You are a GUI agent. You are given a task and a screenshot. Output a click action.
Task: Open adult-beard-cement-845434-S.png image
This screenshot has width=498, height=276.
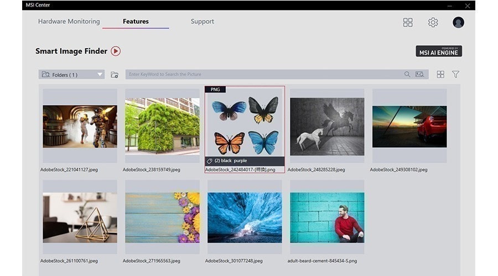(x=327, y=217)
